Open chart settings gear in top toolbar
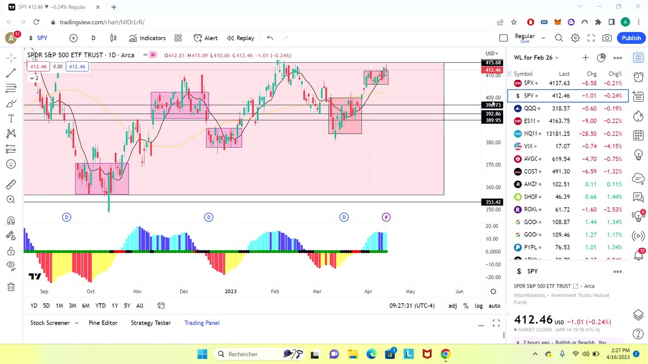Image resolution: width=648 pixels, height=364 pixels. pyautogui.click(x=575, y=38)
